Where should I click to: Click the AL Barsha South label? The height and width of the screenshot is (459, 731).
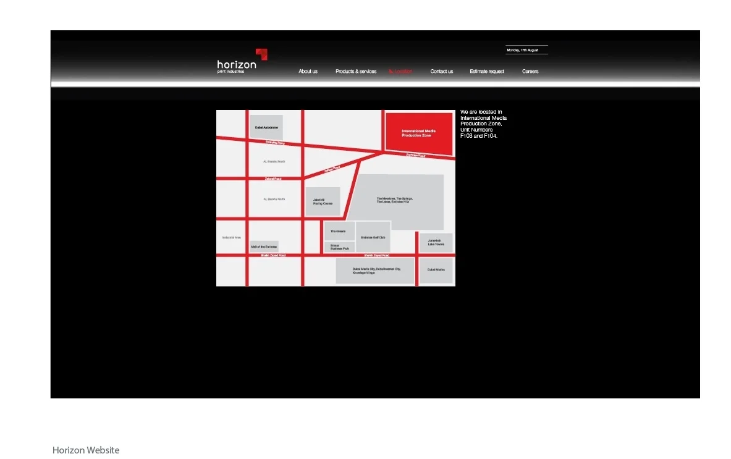click(274, 161)
